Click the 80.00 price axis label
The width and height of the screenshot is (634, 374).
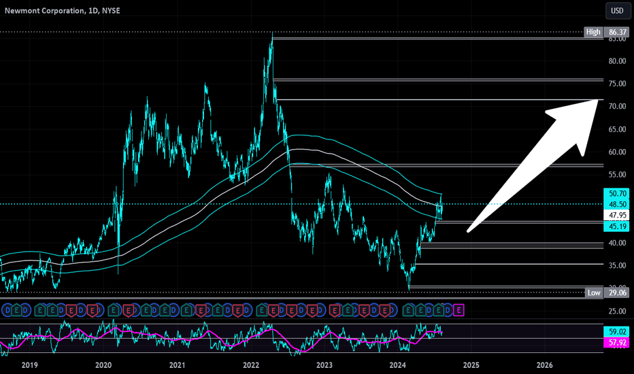coord(618,61)
